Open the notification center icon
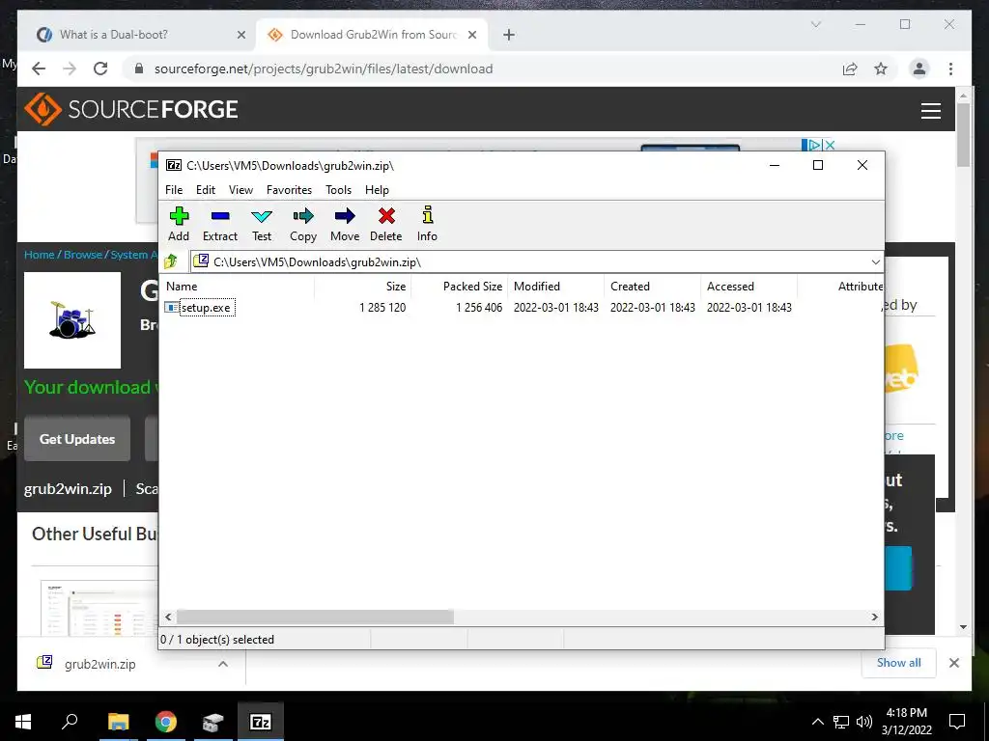Image resolution: width=989 pixels, height=741 pixels. coord(957,722)
